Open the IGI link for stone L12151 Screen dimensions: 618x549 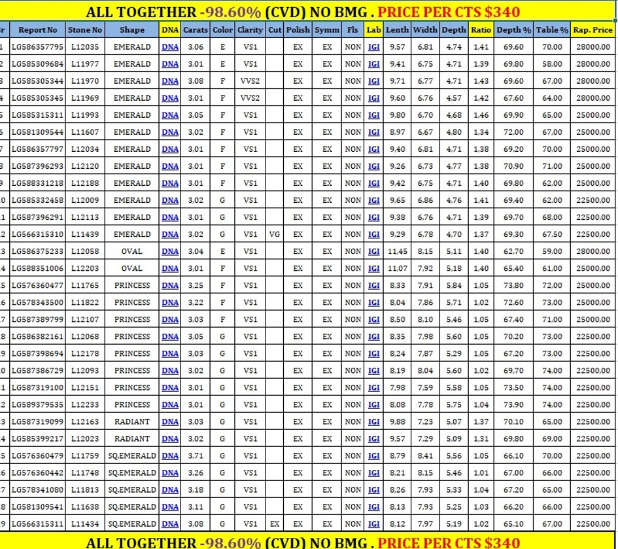[x=373, y=387]
